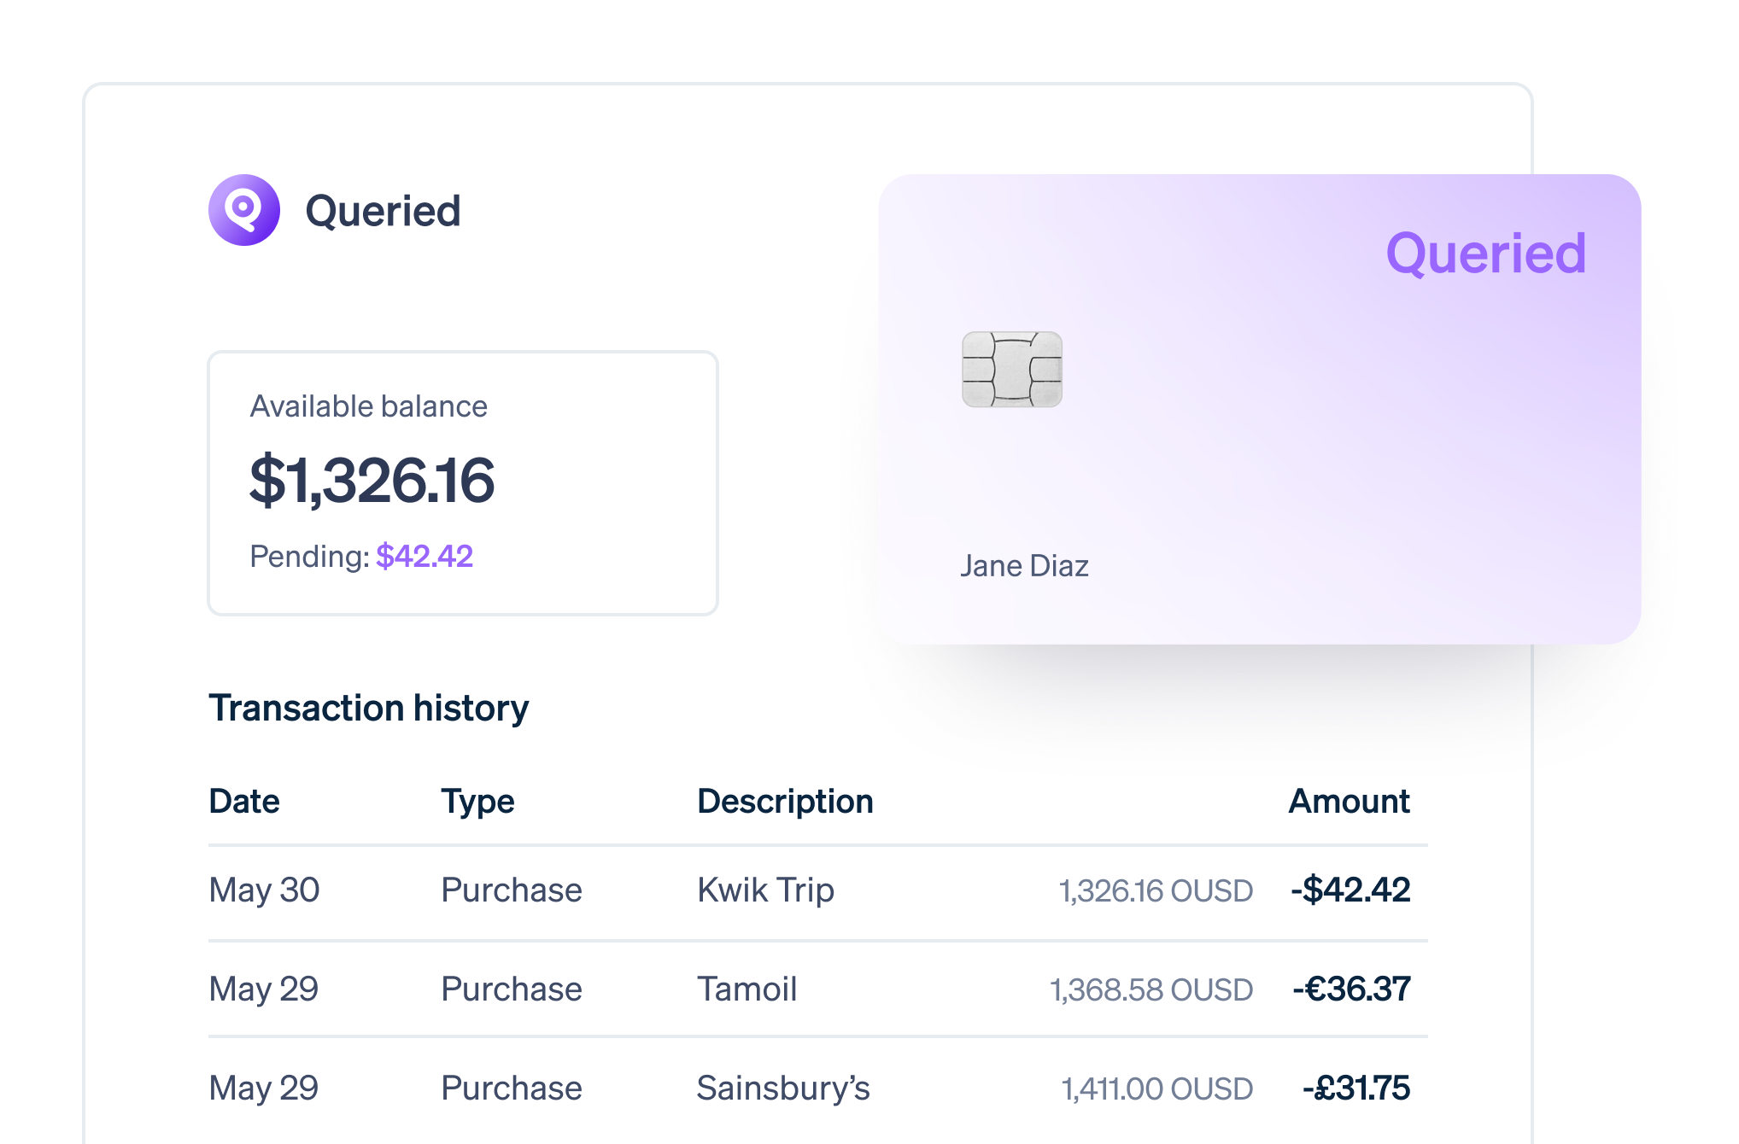Sort by the Type column header
Screen dimensions: 1739x1144
477,801
